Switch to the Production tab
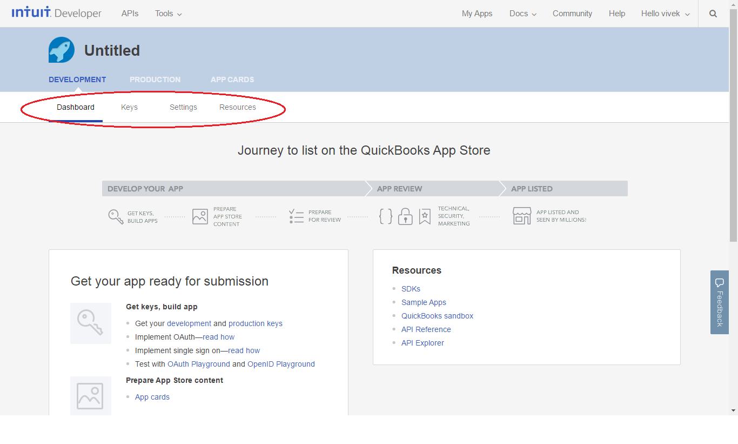 pyautogui.click(x=155, y=79)
